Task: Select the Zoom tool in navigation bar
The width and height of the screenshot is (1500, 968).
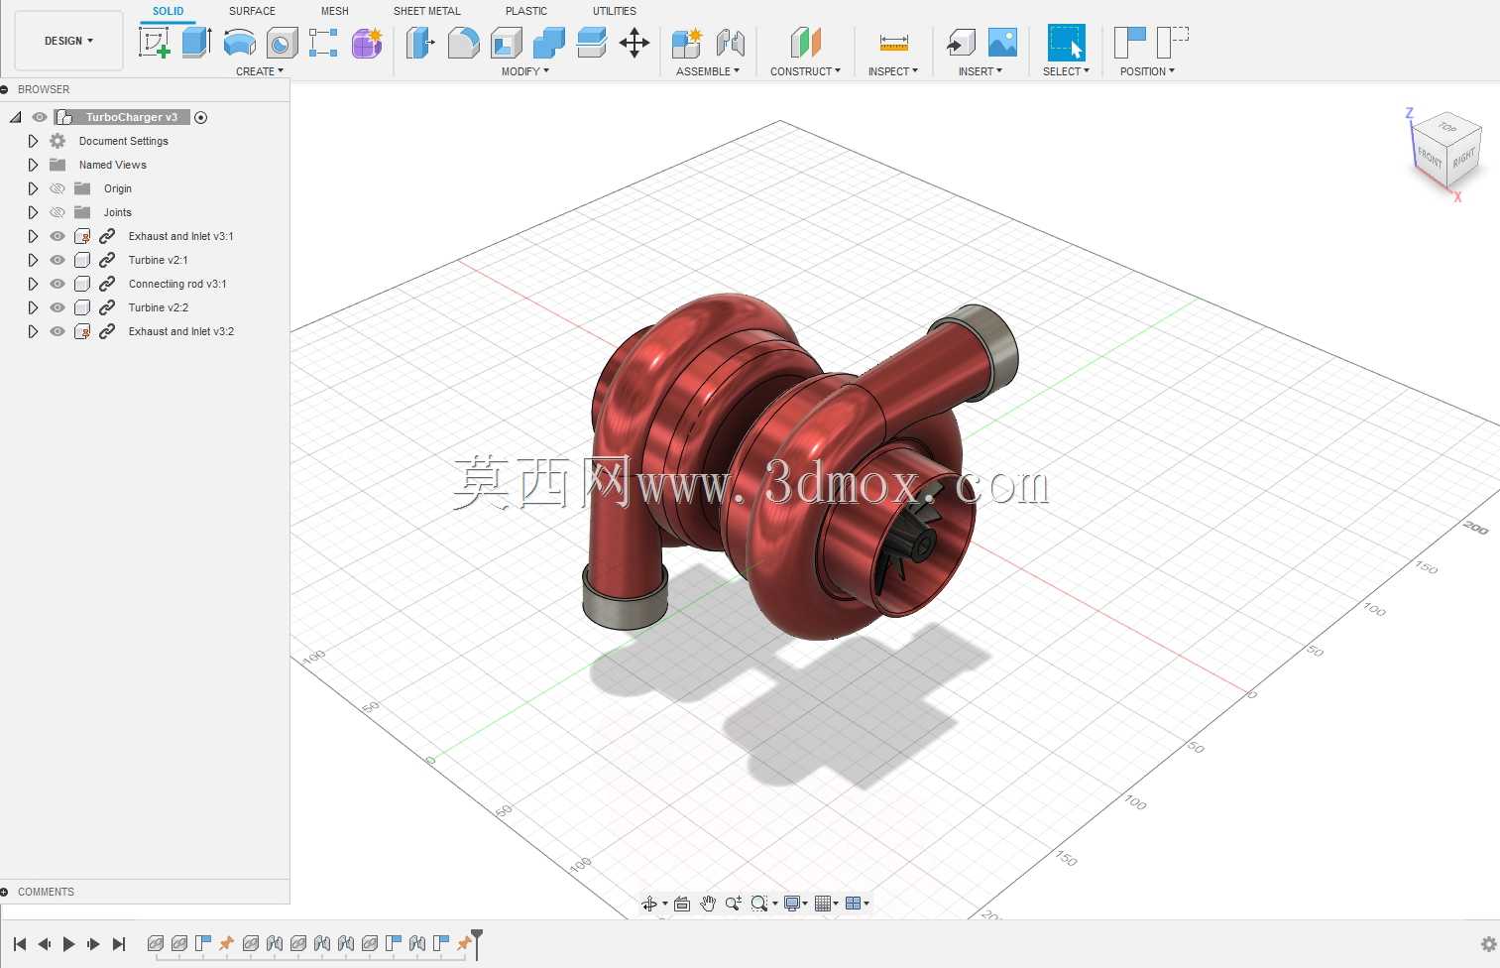Action: [x=733, y=904]
